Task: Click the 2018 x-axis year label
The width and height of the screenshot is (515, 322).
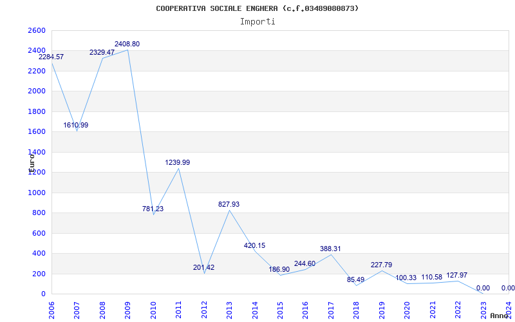Action: coord(357,310)
